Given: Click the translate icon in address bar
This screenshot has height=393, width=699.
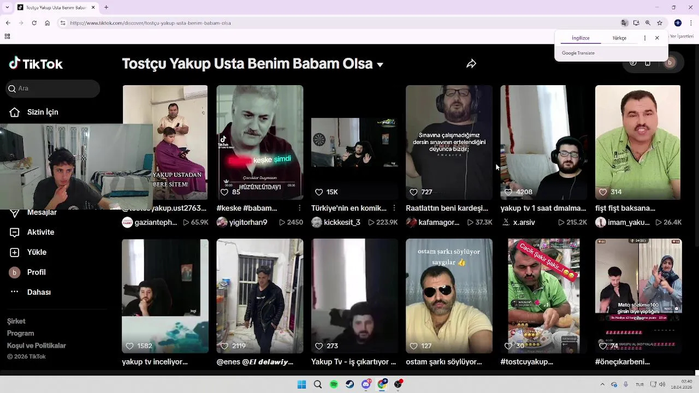Looking at the screenshot, I should click(624, 23).
